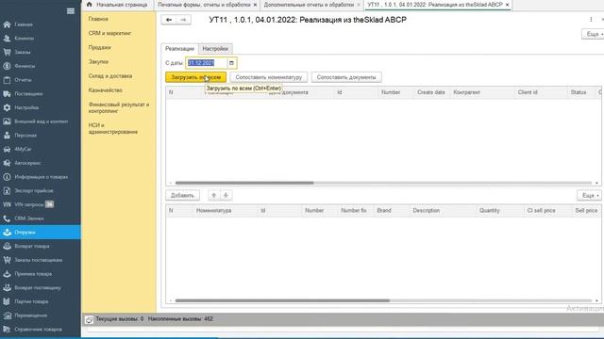Close the Печатные формы tab
This screenshot has width=604, height=339.
pyautogui.click(x=255, y=5)
